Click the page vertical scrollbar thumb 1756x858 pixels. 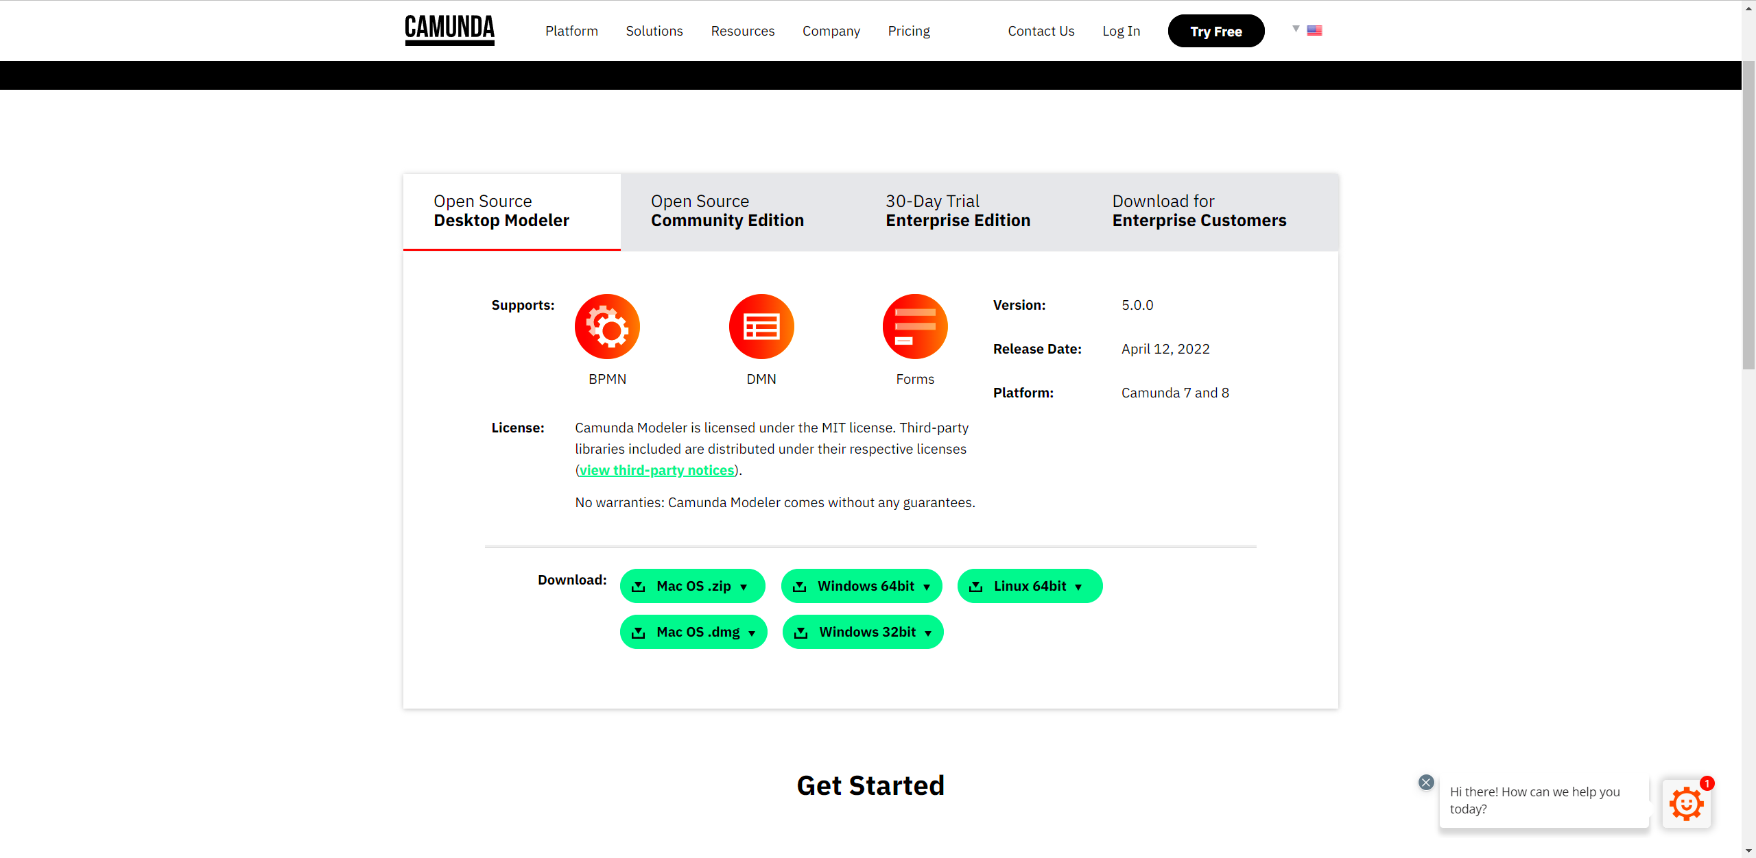pos(1748,215)
